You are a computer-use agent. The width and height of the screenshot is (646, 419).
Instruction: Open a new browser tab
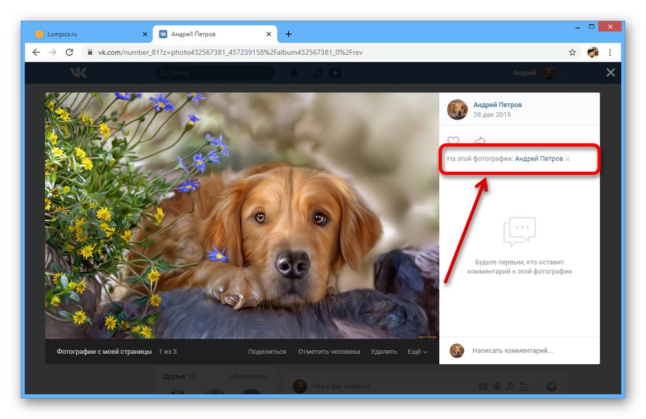(x=288, y=34)
